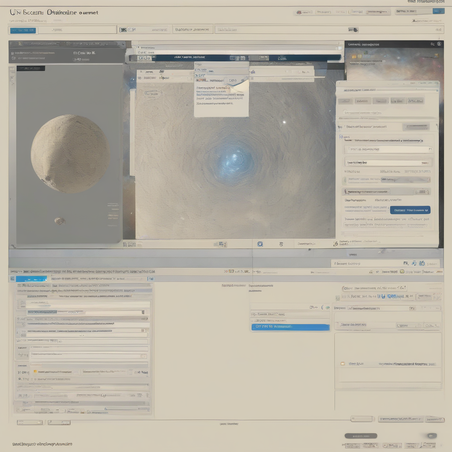The height and width of the screenshot is (452, 452).
Task: Click the globe icon in the lower-right toolbar
Action: coord(422,263)
